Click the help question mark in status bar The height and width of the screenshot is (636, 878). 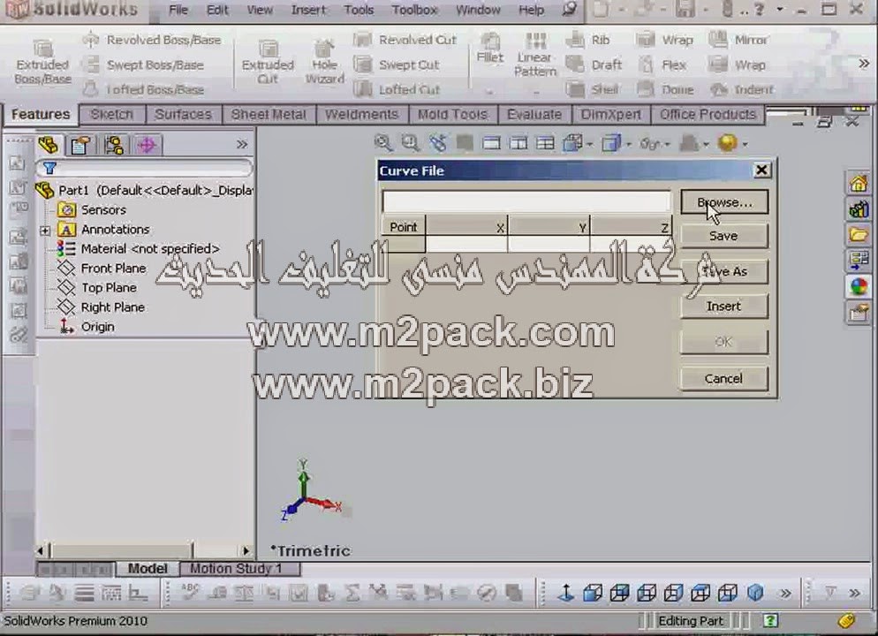pos(770,620)
